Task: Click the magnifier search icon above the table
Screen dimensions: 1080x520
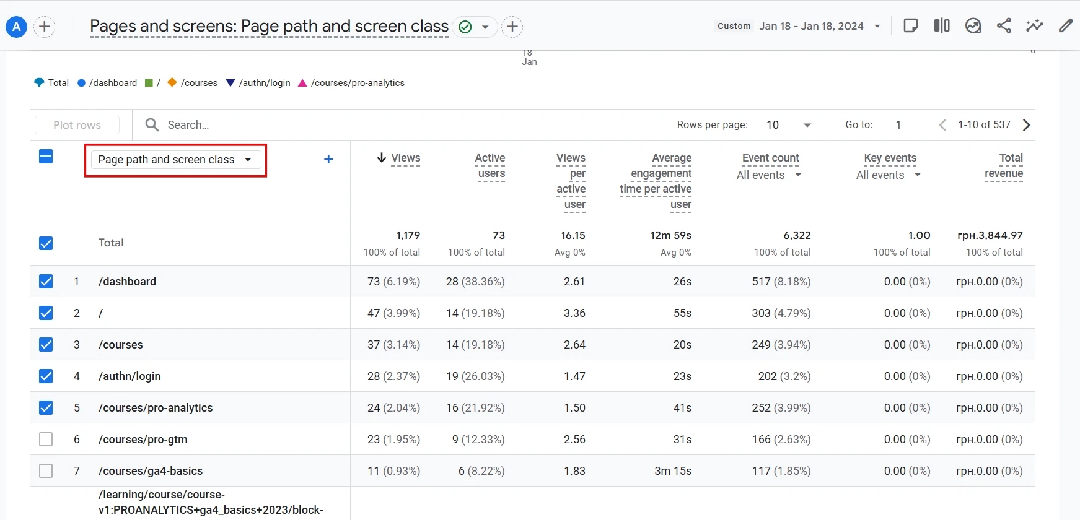Action: [x=152, y=125]
